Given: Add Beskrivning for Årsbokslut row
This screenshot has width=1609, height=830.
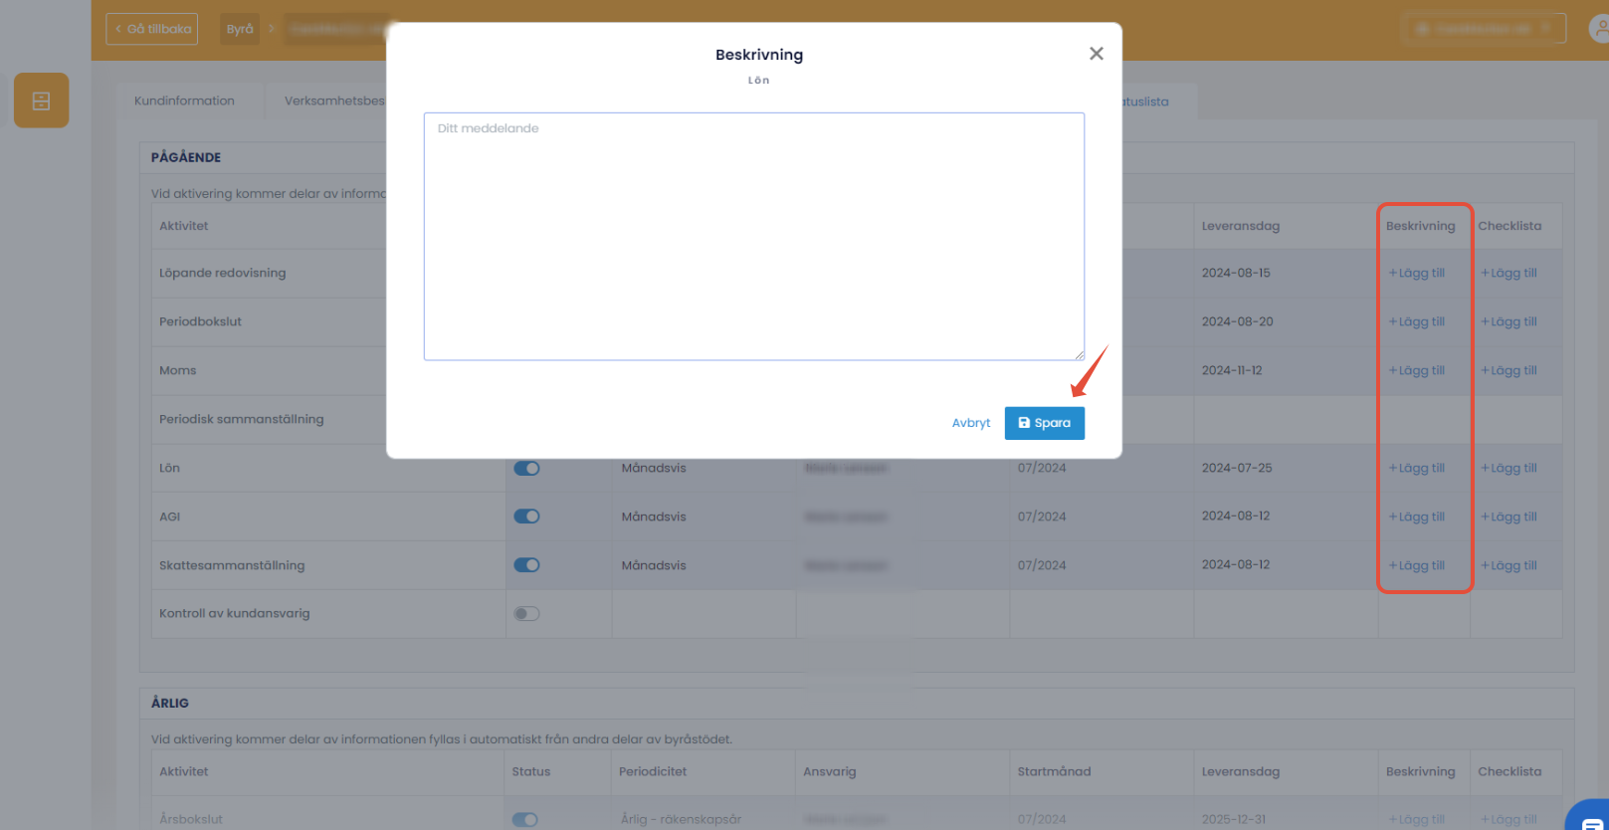Looking at the screenshot, I should [x=1417, y=819].
